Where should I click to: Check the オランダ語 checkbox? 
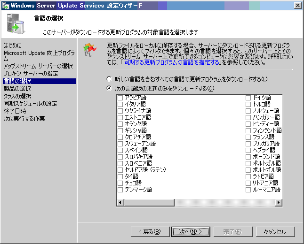[x=120, y=124]
